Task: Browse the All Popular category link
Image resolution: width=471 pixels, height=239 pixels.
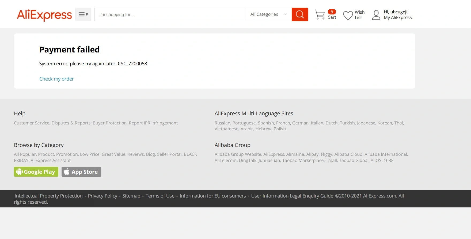Action: point(25,154)
